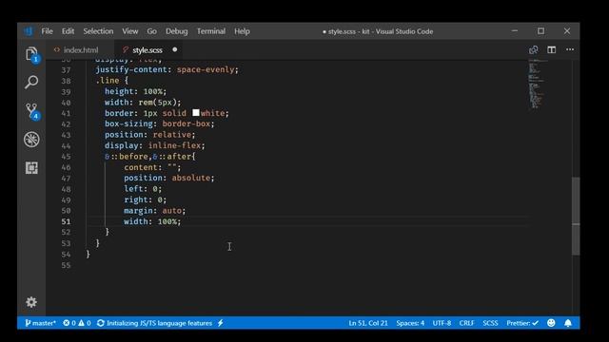The width and height of the screenshot is (609, 342).
Task: Open feedback smiley icon
Action: pyautogui.click(x=551, y=323)
